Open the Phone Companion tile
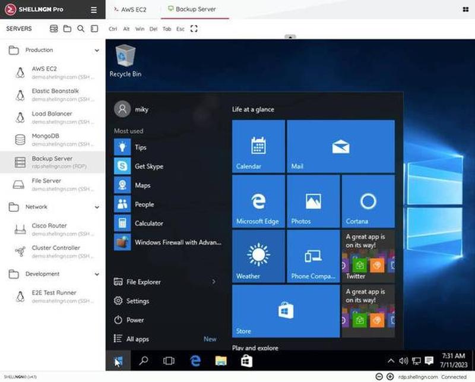The height and width of the screenshot is (382, 475). 313,257
